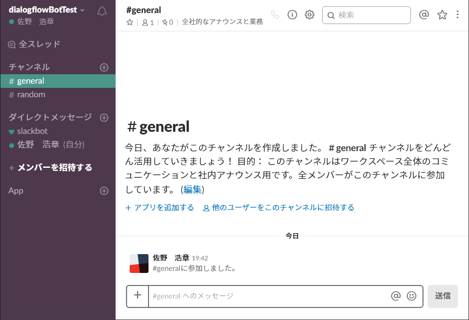Start a call with the phone icon

[275, 14]
